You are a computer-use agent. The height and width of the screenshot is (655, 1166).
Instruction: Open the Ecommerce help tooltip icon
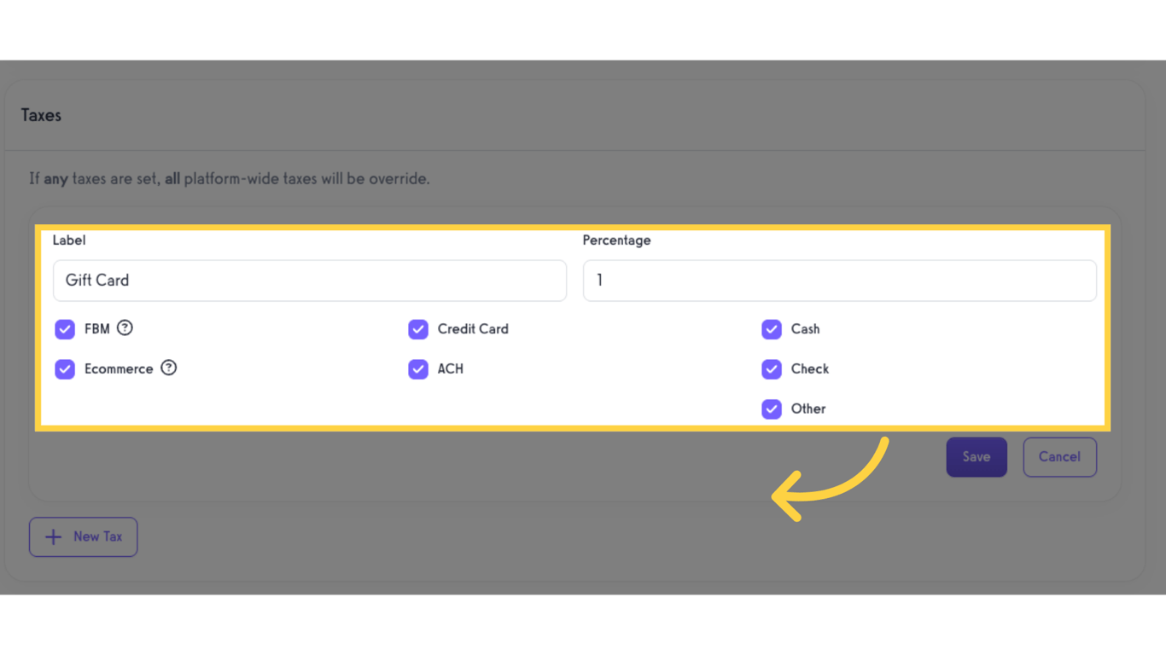[168, 368]
